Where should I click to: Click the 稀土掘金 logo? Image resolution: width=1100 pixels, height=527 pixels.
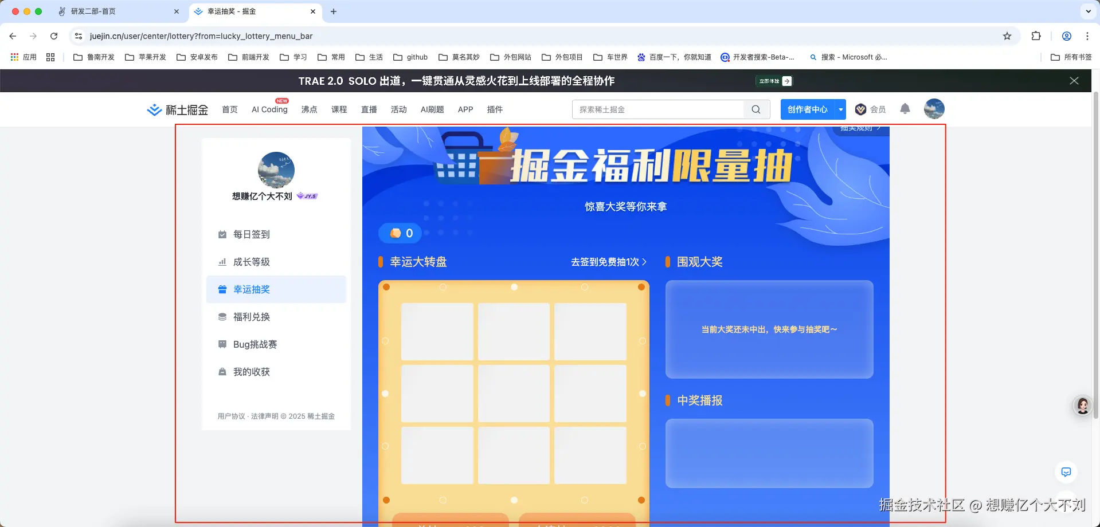coord(177,109)
